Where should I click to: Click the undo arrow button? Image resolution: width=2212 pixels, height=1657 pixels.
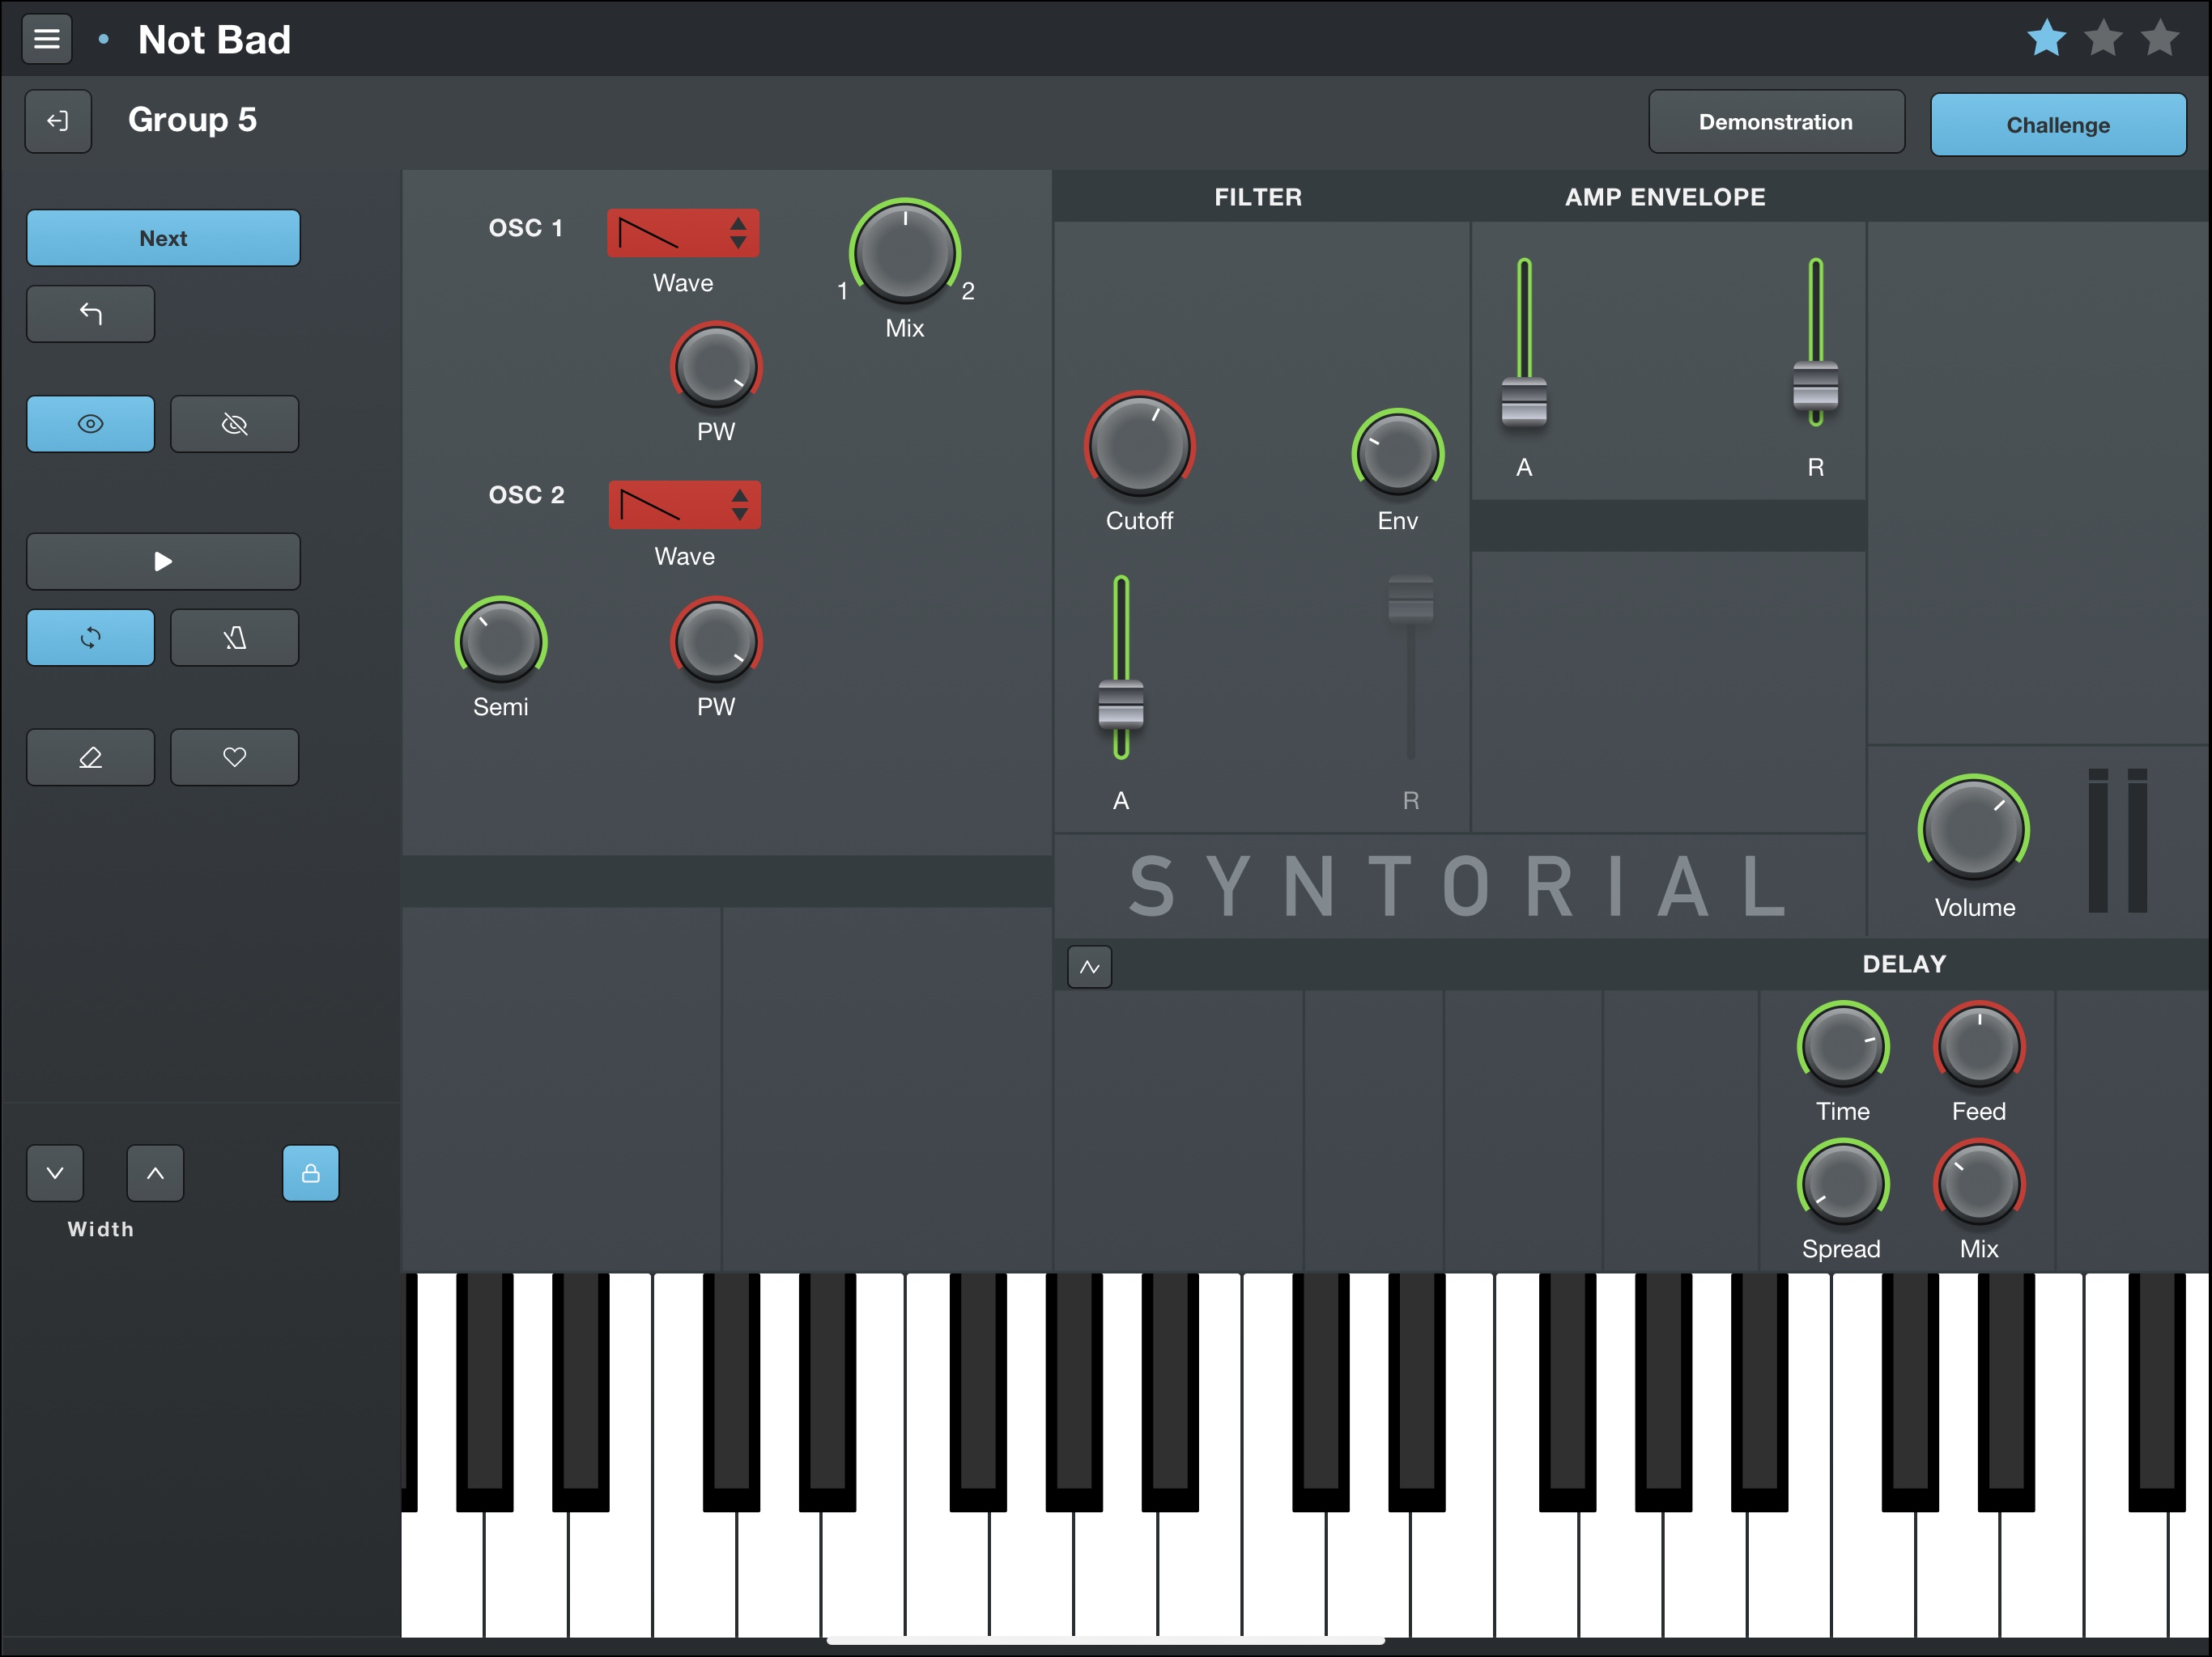[90, 314]
